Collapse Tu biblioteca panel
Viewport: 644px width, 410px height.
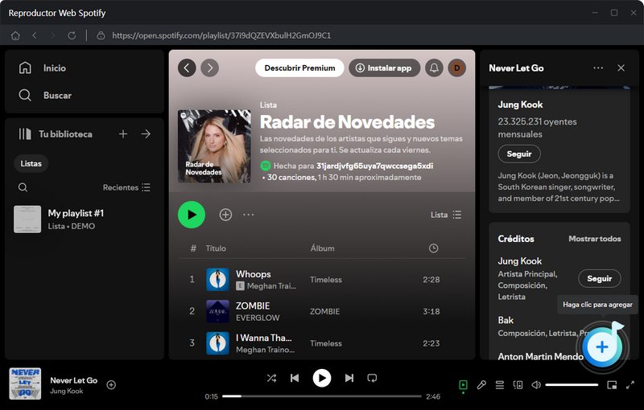coord(56,134)
